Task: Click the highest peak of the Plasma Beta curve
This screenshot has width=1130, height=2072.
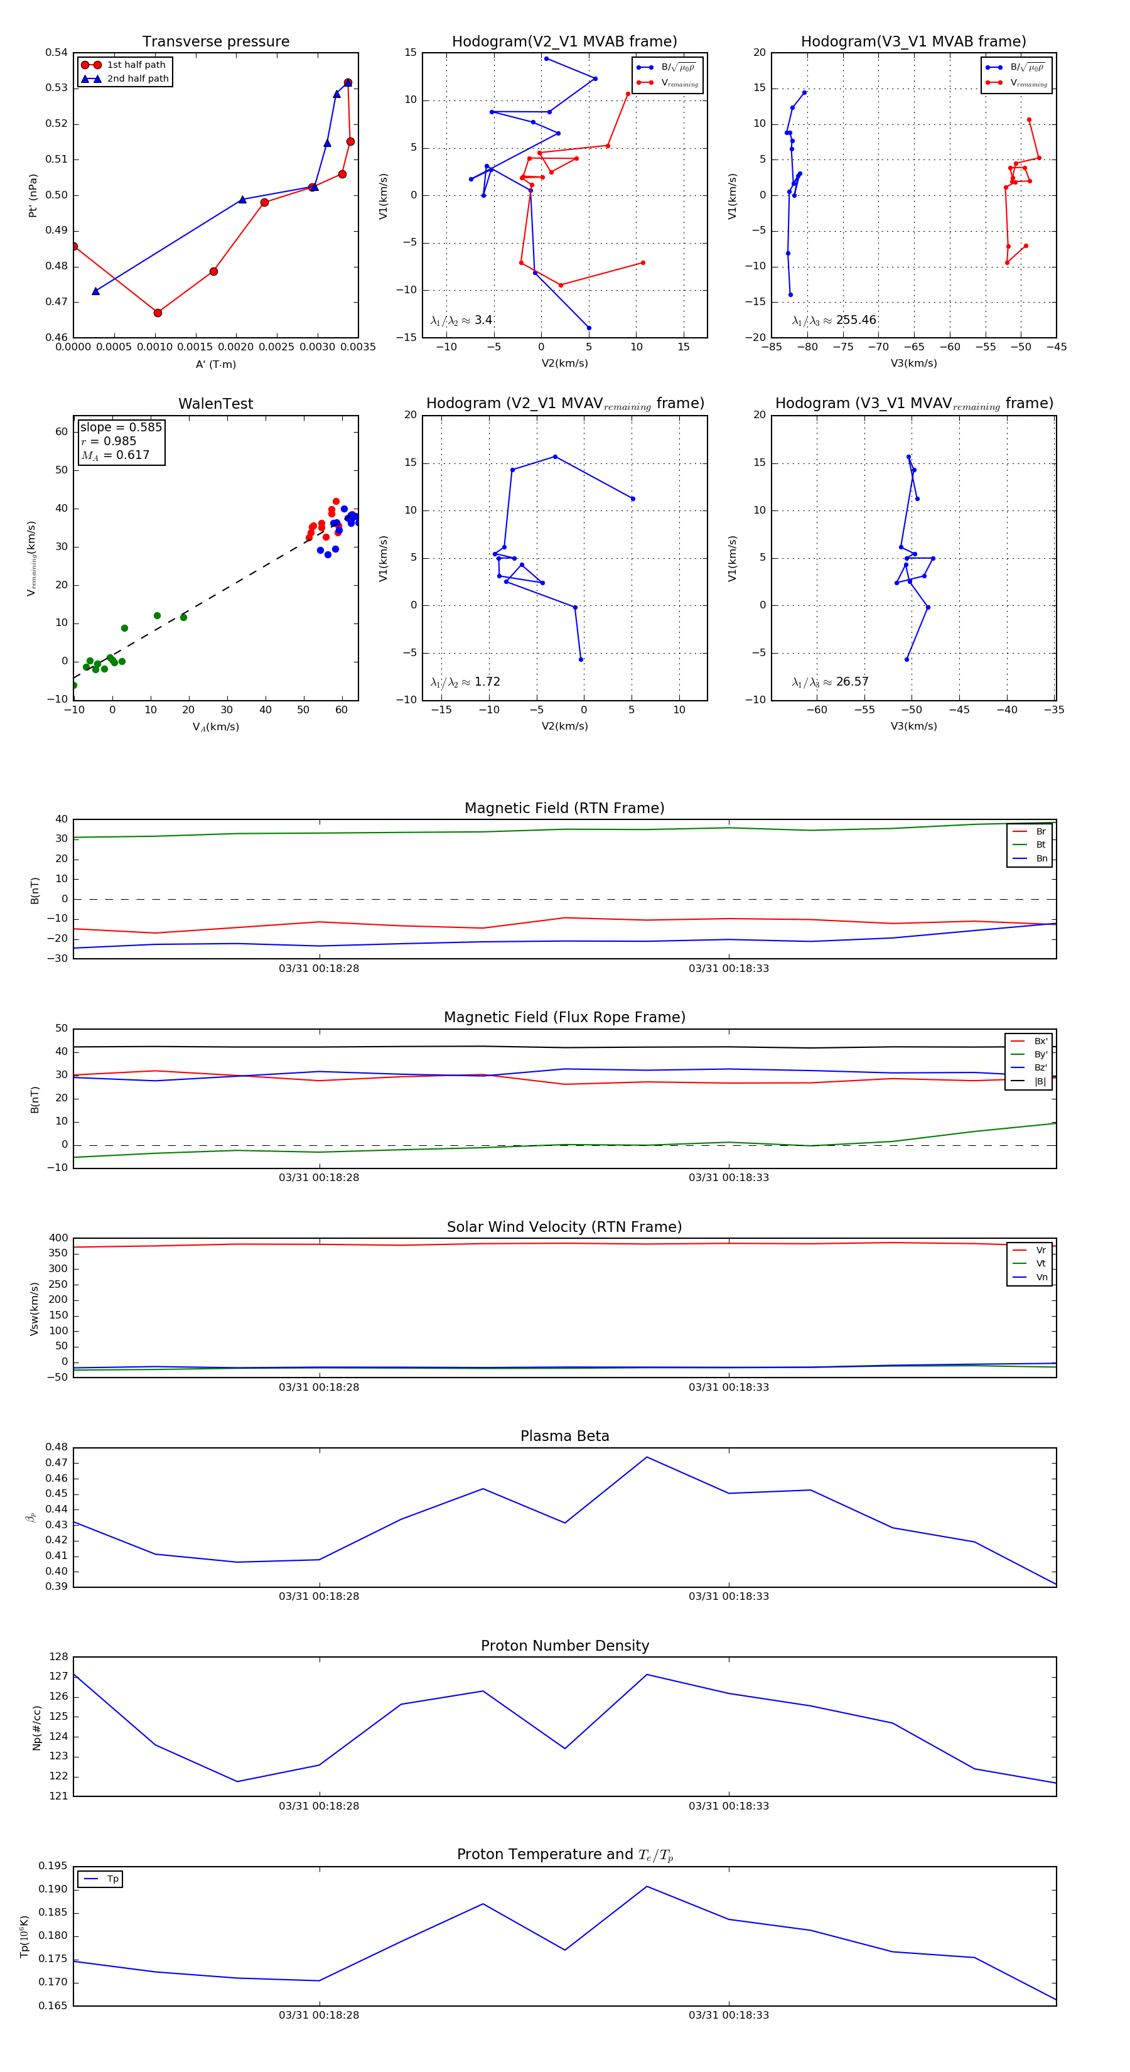Action: [647, 1457]
